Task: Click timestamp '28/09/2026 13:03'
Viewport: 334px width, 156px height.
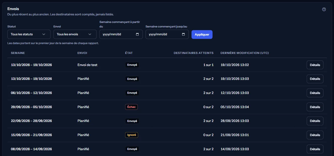Action: point(235,121)
